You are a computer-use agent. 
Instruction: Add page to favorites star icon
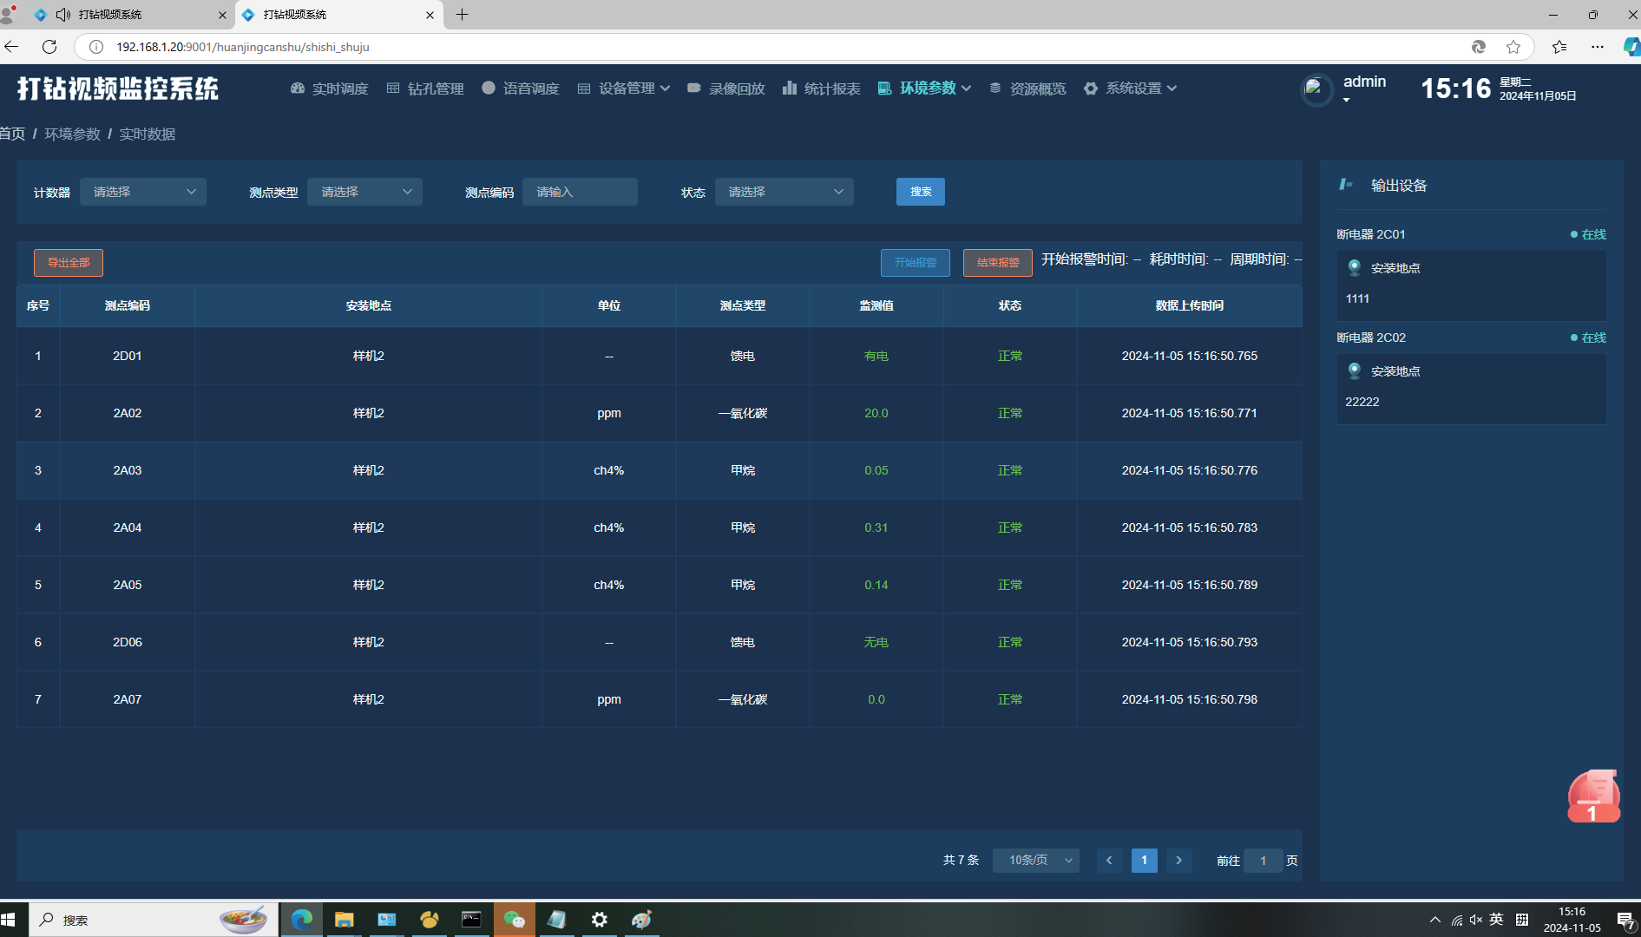tap(1513, 47)
